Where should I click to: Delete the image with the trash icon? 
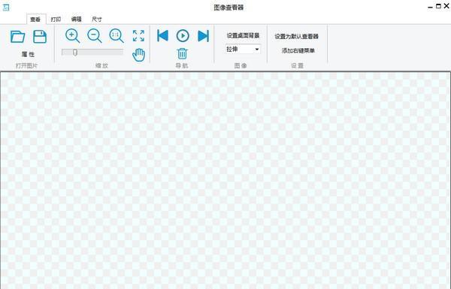pos(182,53)
